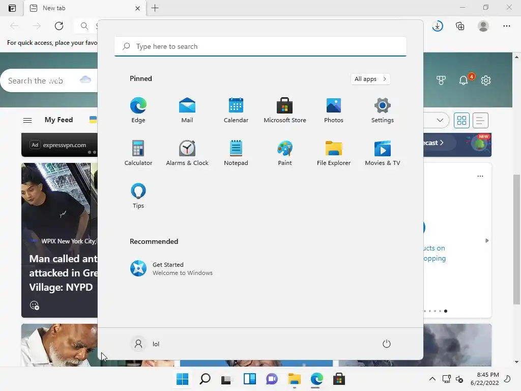Switch feed to list layout
This screenshot has width=521, height=391.
(x=480, y=120)
